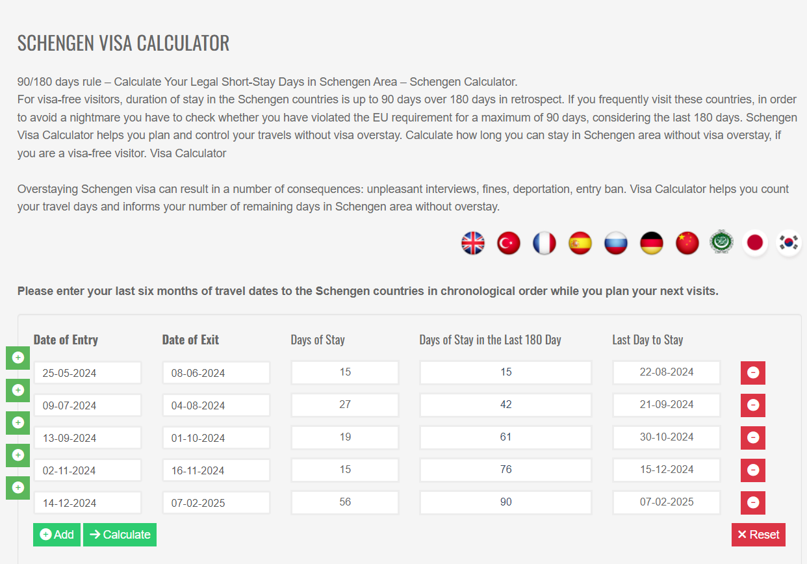Choose the Russian flag language icon
The image size is (807, 564).
tap(616, 244)
